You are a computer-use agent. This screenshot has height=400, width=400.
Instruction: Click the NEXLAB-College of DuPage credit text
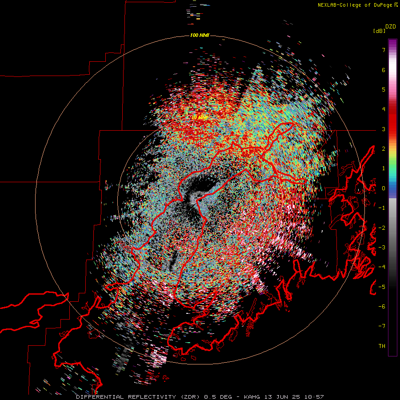click(357, 5)
